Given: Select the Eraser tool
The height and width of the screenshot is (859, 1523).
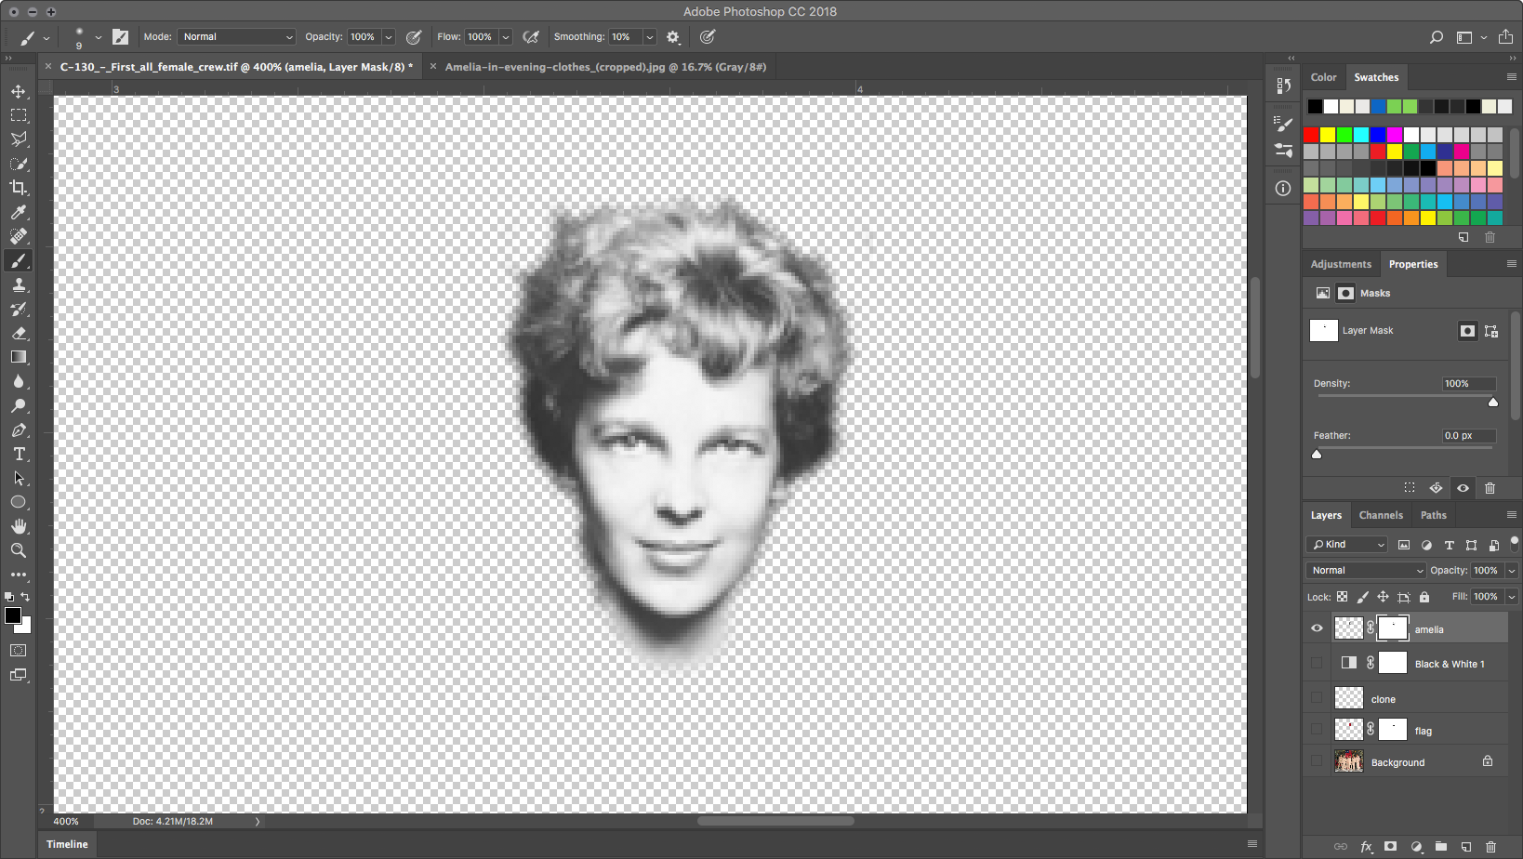Looking at the screenshot, I should [x=19, y=333].
